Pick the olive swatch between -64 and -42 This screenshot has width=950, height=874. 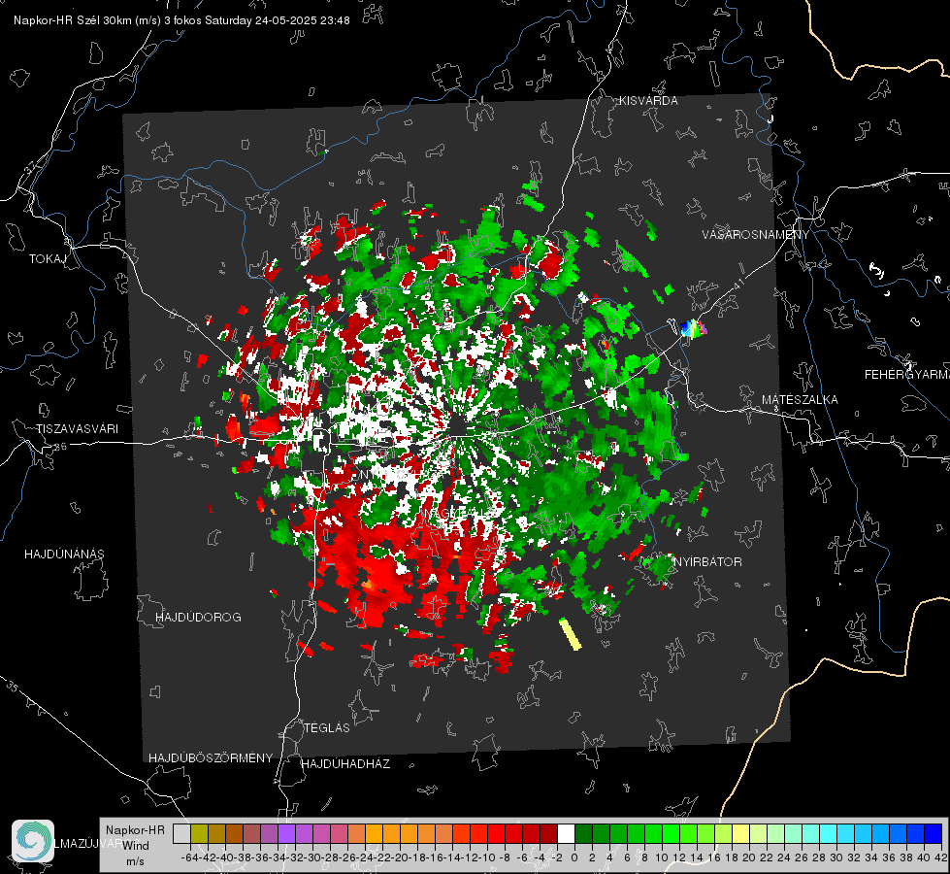pos(199,834)
